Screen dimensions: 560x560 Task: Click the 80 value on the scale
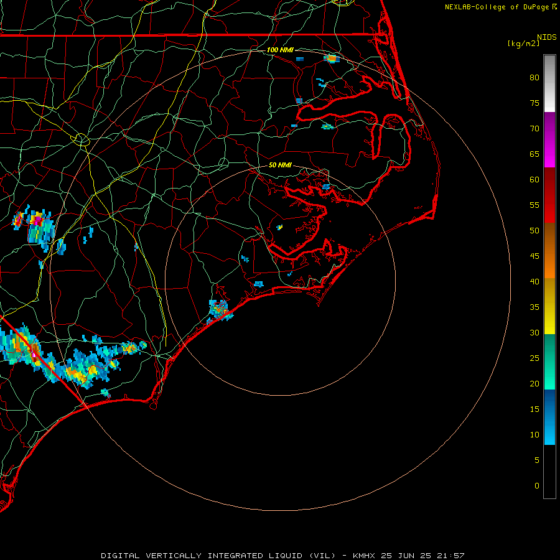pyautogui.click(x=534, y=78)
